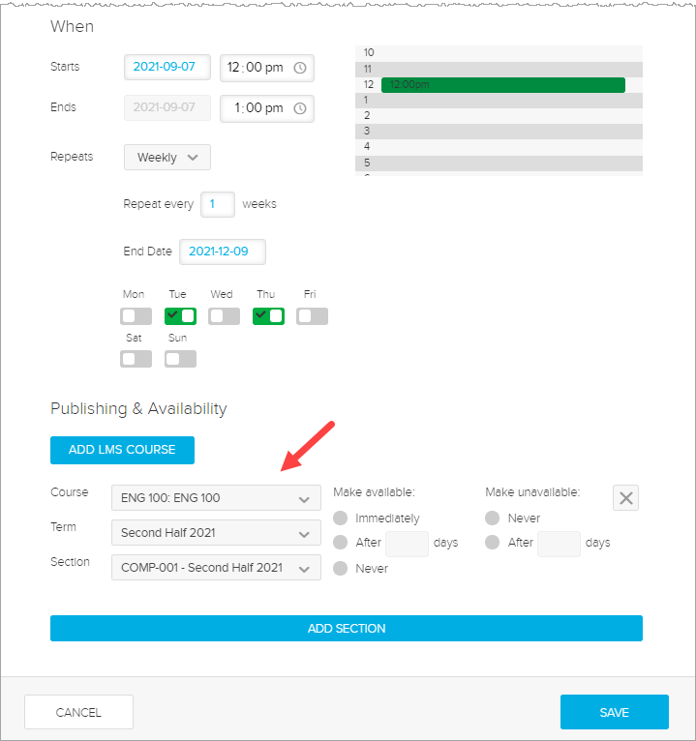Enable the Wed day switch
The width and height of the screenshot is (696, 741).
coord(224,315)
